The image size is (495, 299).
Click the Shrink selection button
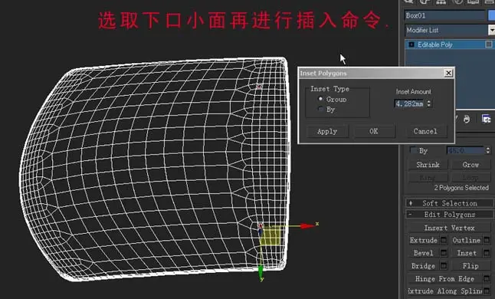click(x=428, y=165)
